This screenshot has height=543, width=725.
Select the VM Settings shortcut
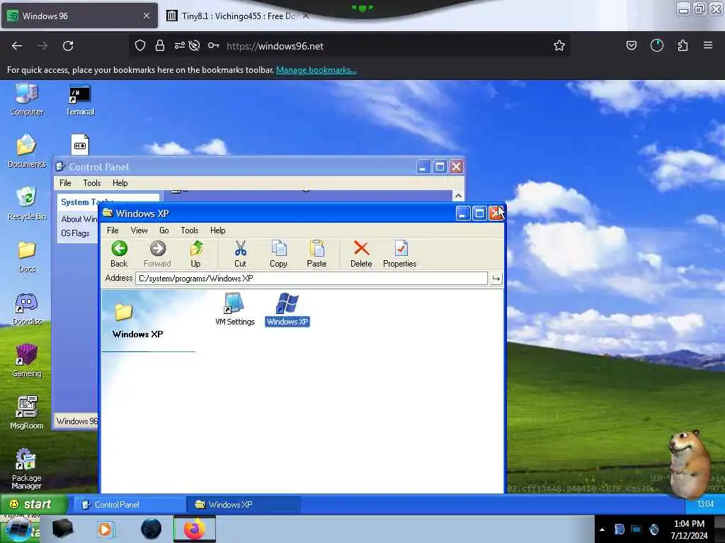[x=235, y=310]
